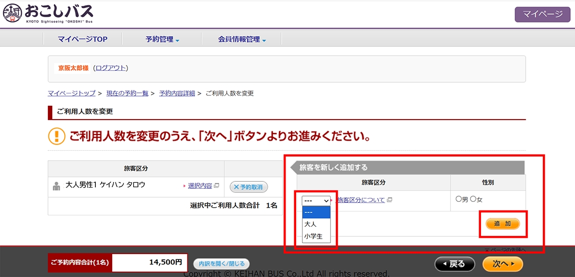Viewport: 575px width, 277px height.
Task: Open the 会員情報管理 menu
Action: (x=241, y=39)
